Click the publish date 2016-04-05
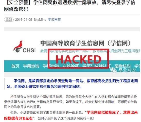The width and height of the screenshot is (141, 122). (24, 20)
